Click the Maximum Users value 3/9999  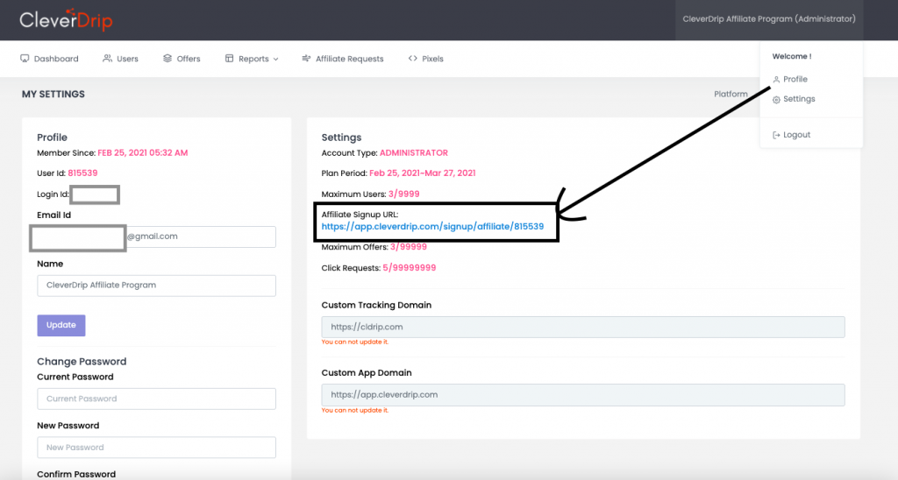pos(403,194)
